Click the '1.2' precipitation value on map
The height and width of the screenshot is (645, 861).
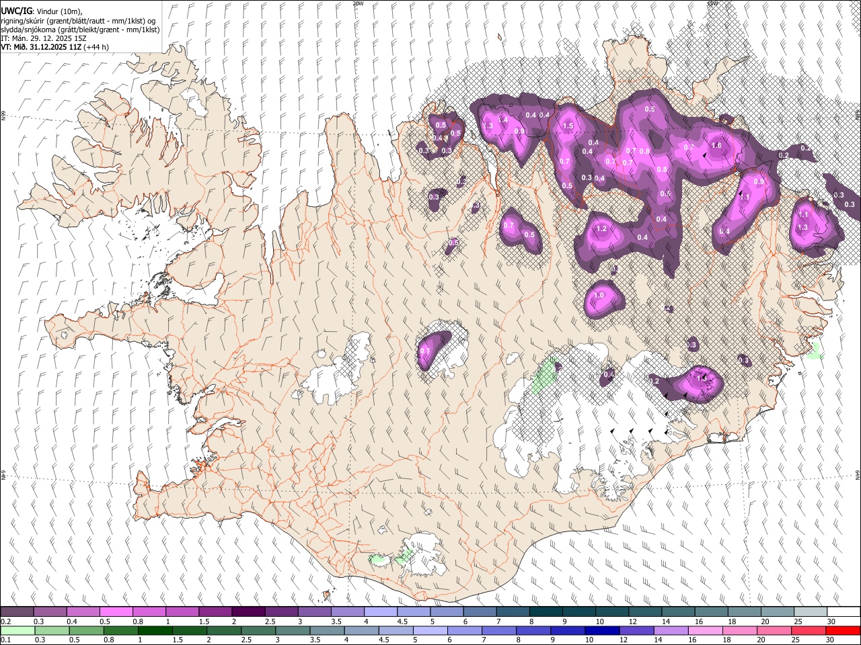(x=601, y=228)
